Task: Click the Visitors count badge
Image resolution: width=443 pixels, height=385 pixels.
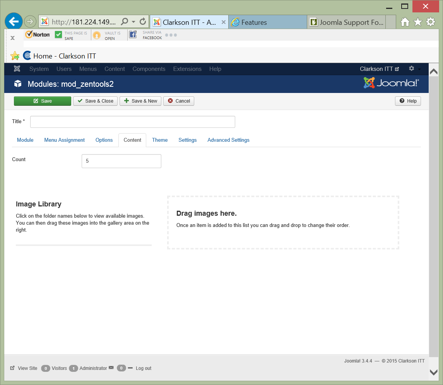Action: coord(46,368)
